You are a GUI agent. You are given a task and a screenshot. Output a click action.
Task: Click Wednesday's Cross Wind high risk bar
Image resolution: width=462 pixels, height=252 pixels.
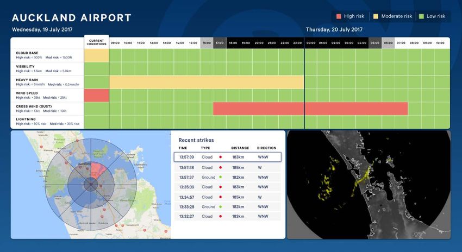tap(258, 109)
